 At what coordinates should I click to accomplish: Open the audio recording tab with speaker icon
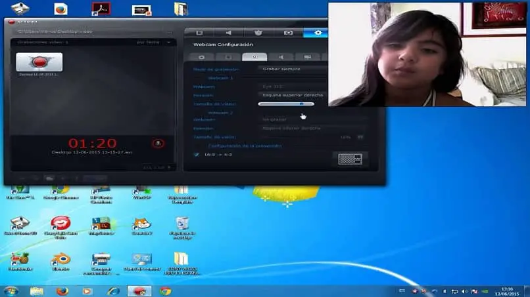228,33
